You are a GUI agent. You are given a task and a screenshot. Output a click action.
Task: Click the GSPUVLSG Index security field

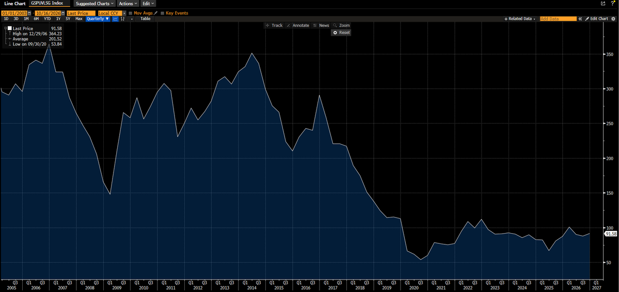[50, 3]
